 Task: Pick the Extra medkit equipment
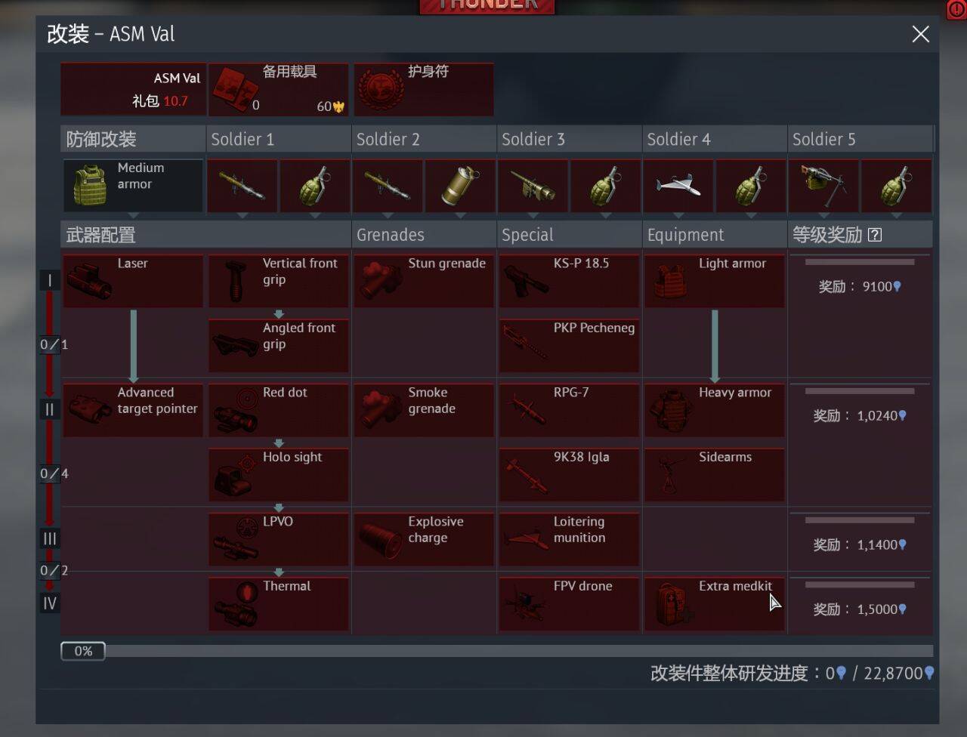pyautogui.click(x=714, y=604)
